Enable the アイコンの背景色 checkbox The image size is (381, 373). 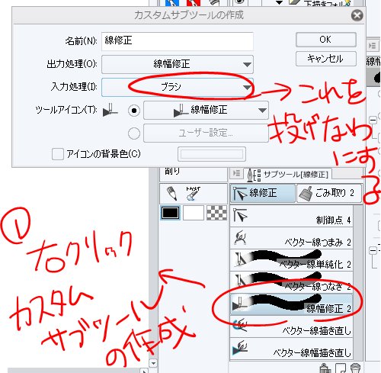[58, 154]
